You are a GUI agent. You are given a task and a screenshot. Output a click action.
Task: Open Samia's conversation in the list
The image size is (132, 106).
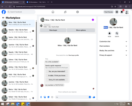pyautogui.click(x=18, y=38)
